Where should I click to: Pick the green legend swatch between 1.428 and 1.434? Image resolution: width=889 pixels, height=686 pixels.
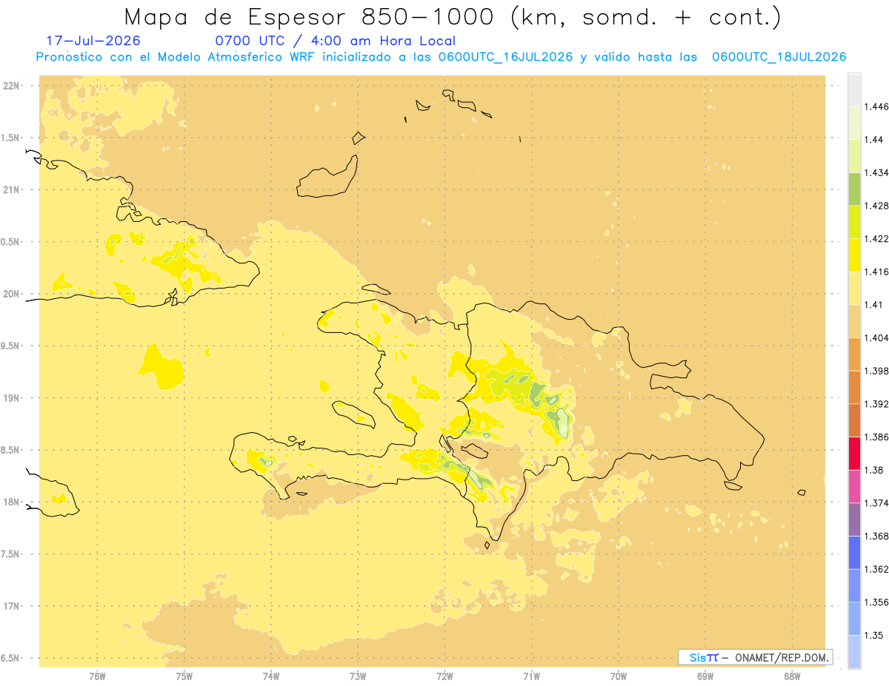854,189
